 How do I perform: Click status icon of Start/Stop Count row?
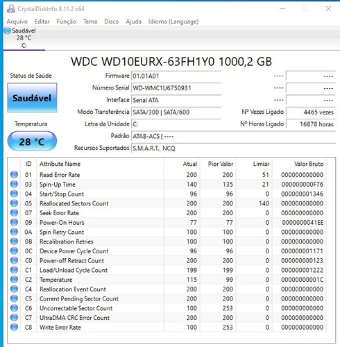tap(14, 194)
